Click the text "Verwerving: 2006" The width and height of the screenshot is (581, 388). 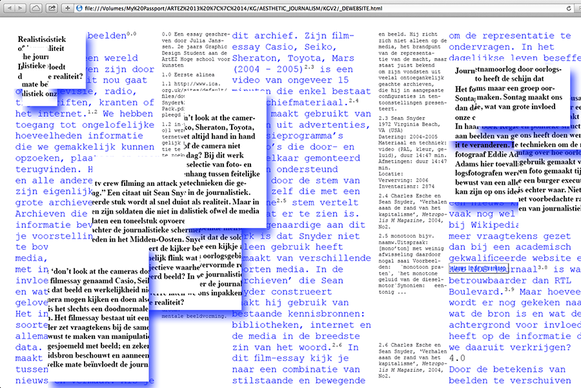(403, 180)
